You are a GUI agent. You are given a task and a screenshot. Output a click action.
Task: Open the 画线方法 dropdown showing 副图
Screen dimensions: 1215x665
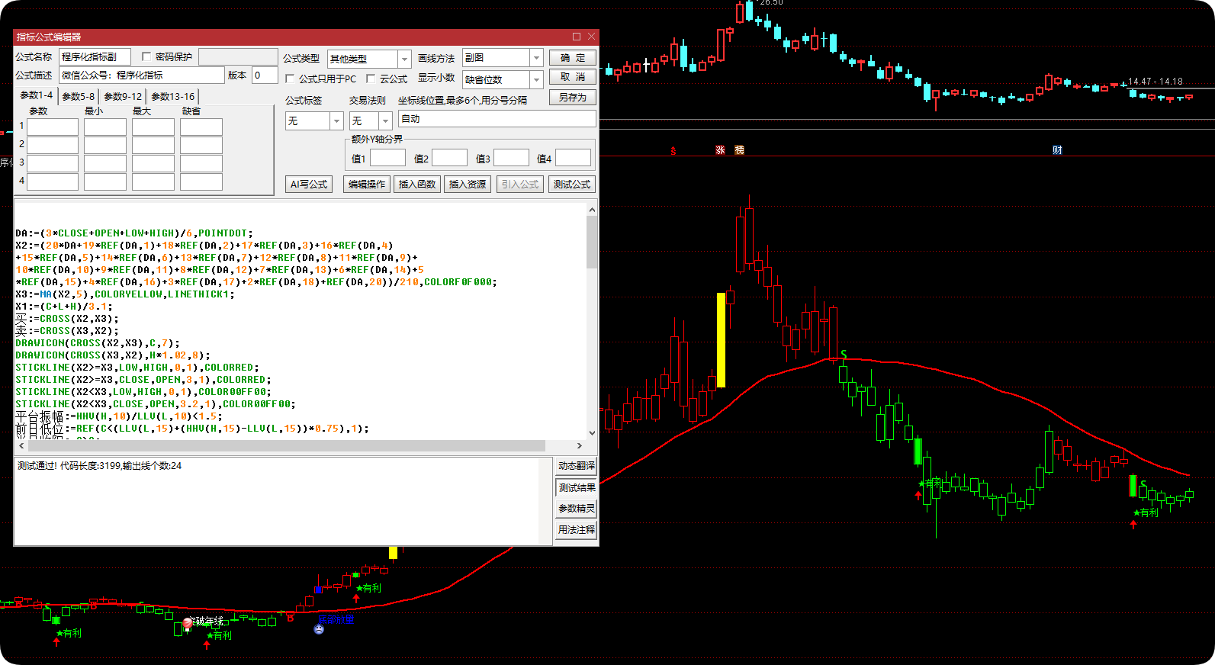pyautogui.click(x=536, y=58)
